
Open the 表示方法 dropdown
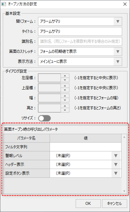(x=118, y=62)
